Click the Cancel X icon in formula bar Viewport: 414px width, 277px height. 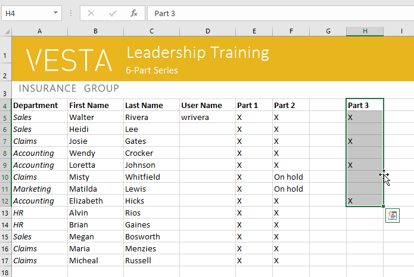(91, 13)
